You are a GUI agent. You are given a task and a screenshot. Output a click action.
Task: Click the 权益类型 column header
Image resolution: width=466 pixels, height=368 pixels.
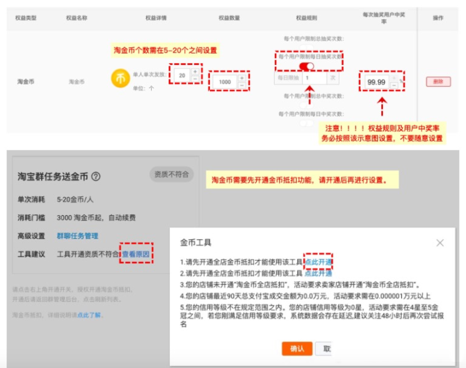(x=26, y=18)
